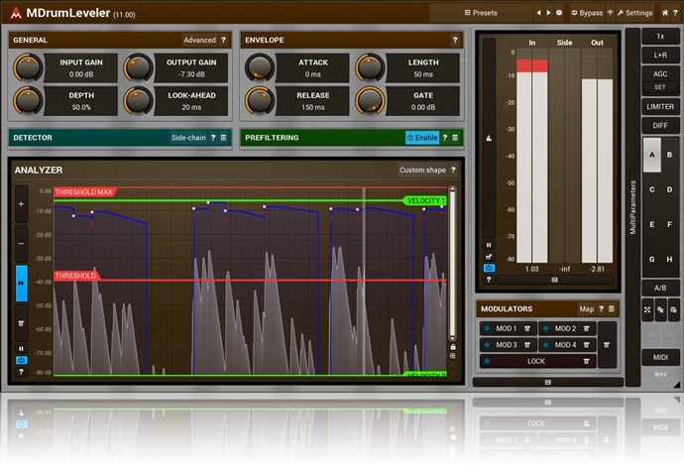Switch to Advanced mode in General panel

point(199,41)
